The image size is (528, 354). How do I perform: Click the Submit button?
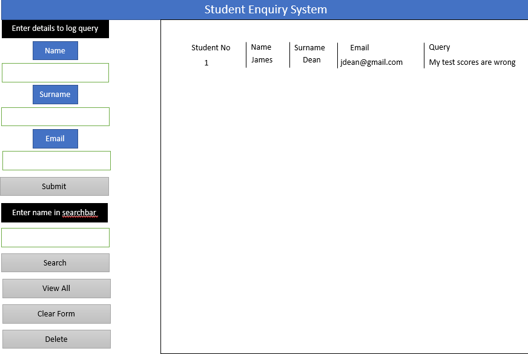54,187
